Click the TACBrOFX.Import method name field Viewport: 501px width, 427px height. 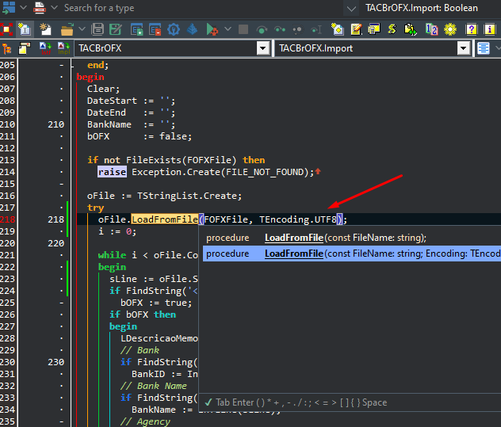(x=366, y=48)
